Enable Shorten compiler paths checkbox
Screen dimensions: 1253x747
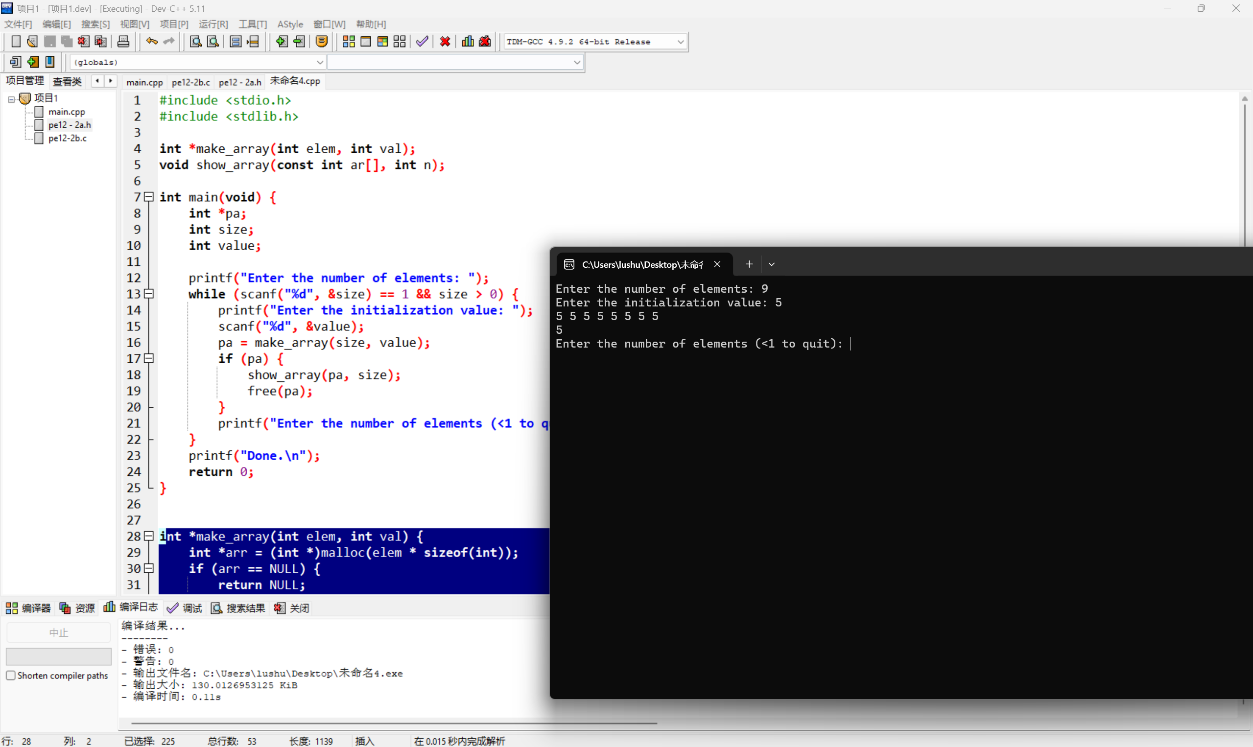(11, 676)
